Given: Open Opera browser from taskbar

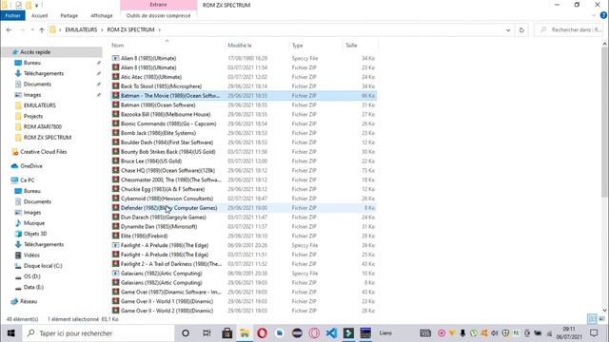Looking at the screenshot, I should 262,333.
